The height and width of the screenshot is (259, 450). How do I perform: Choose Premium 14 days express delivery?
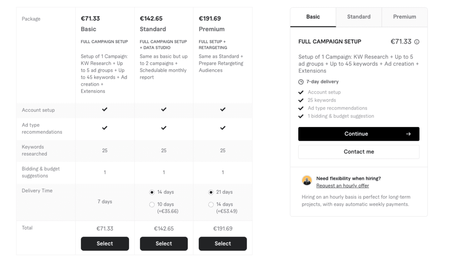pos(211,204)
